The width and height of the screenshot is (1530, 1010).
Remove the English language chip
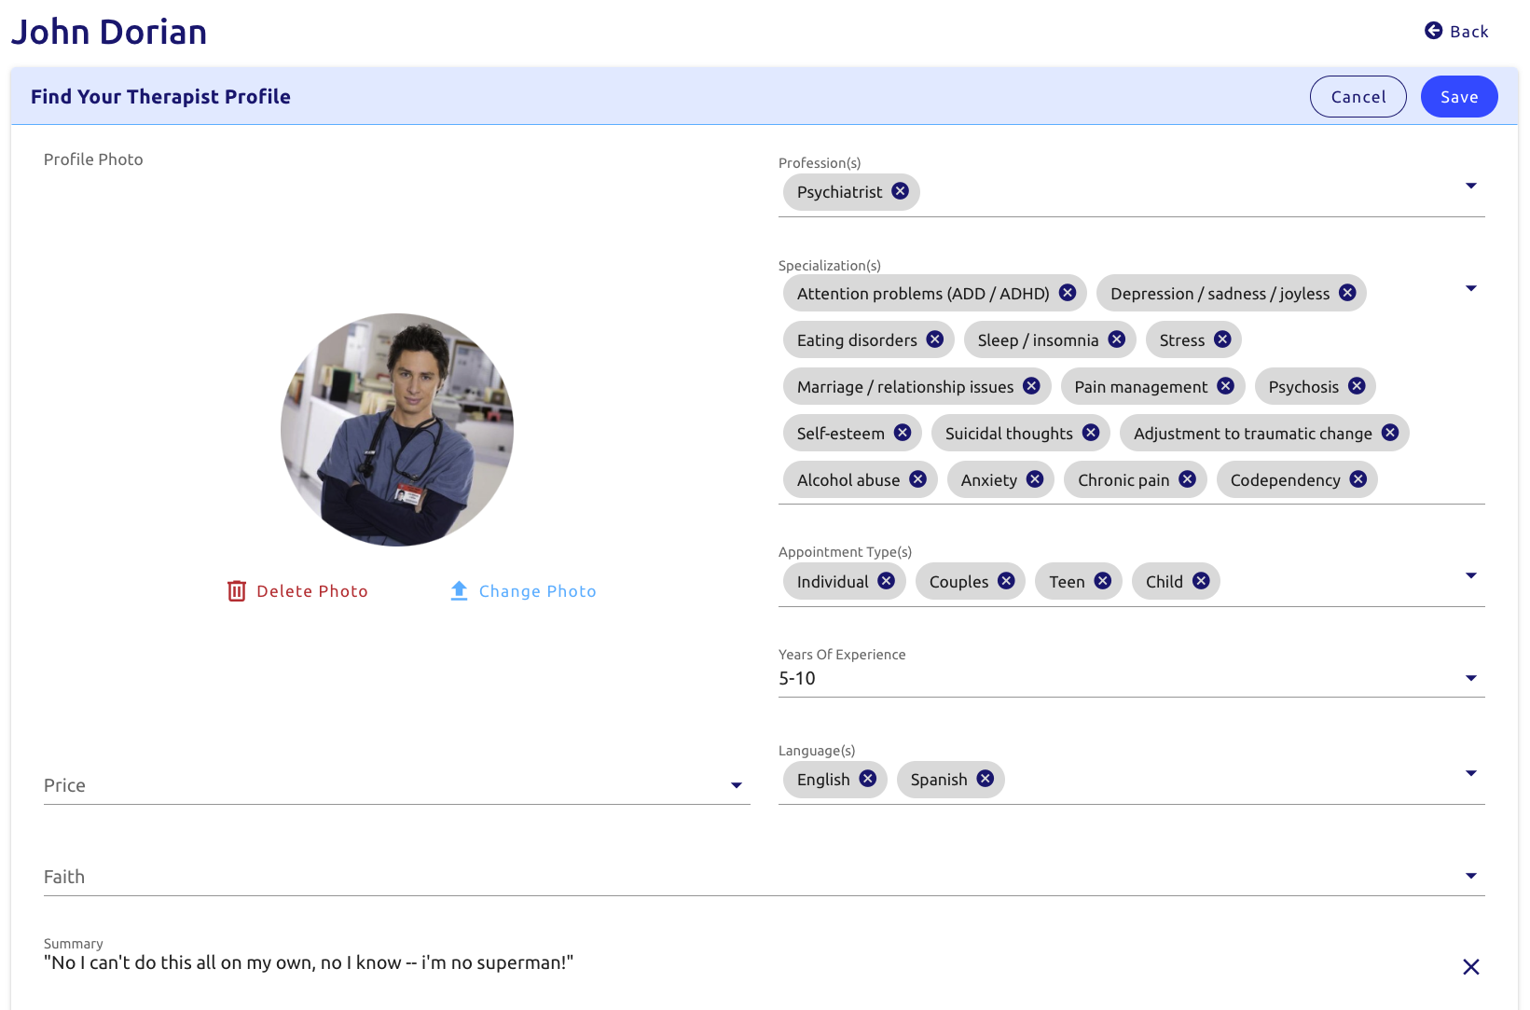(x=868, y=779)
